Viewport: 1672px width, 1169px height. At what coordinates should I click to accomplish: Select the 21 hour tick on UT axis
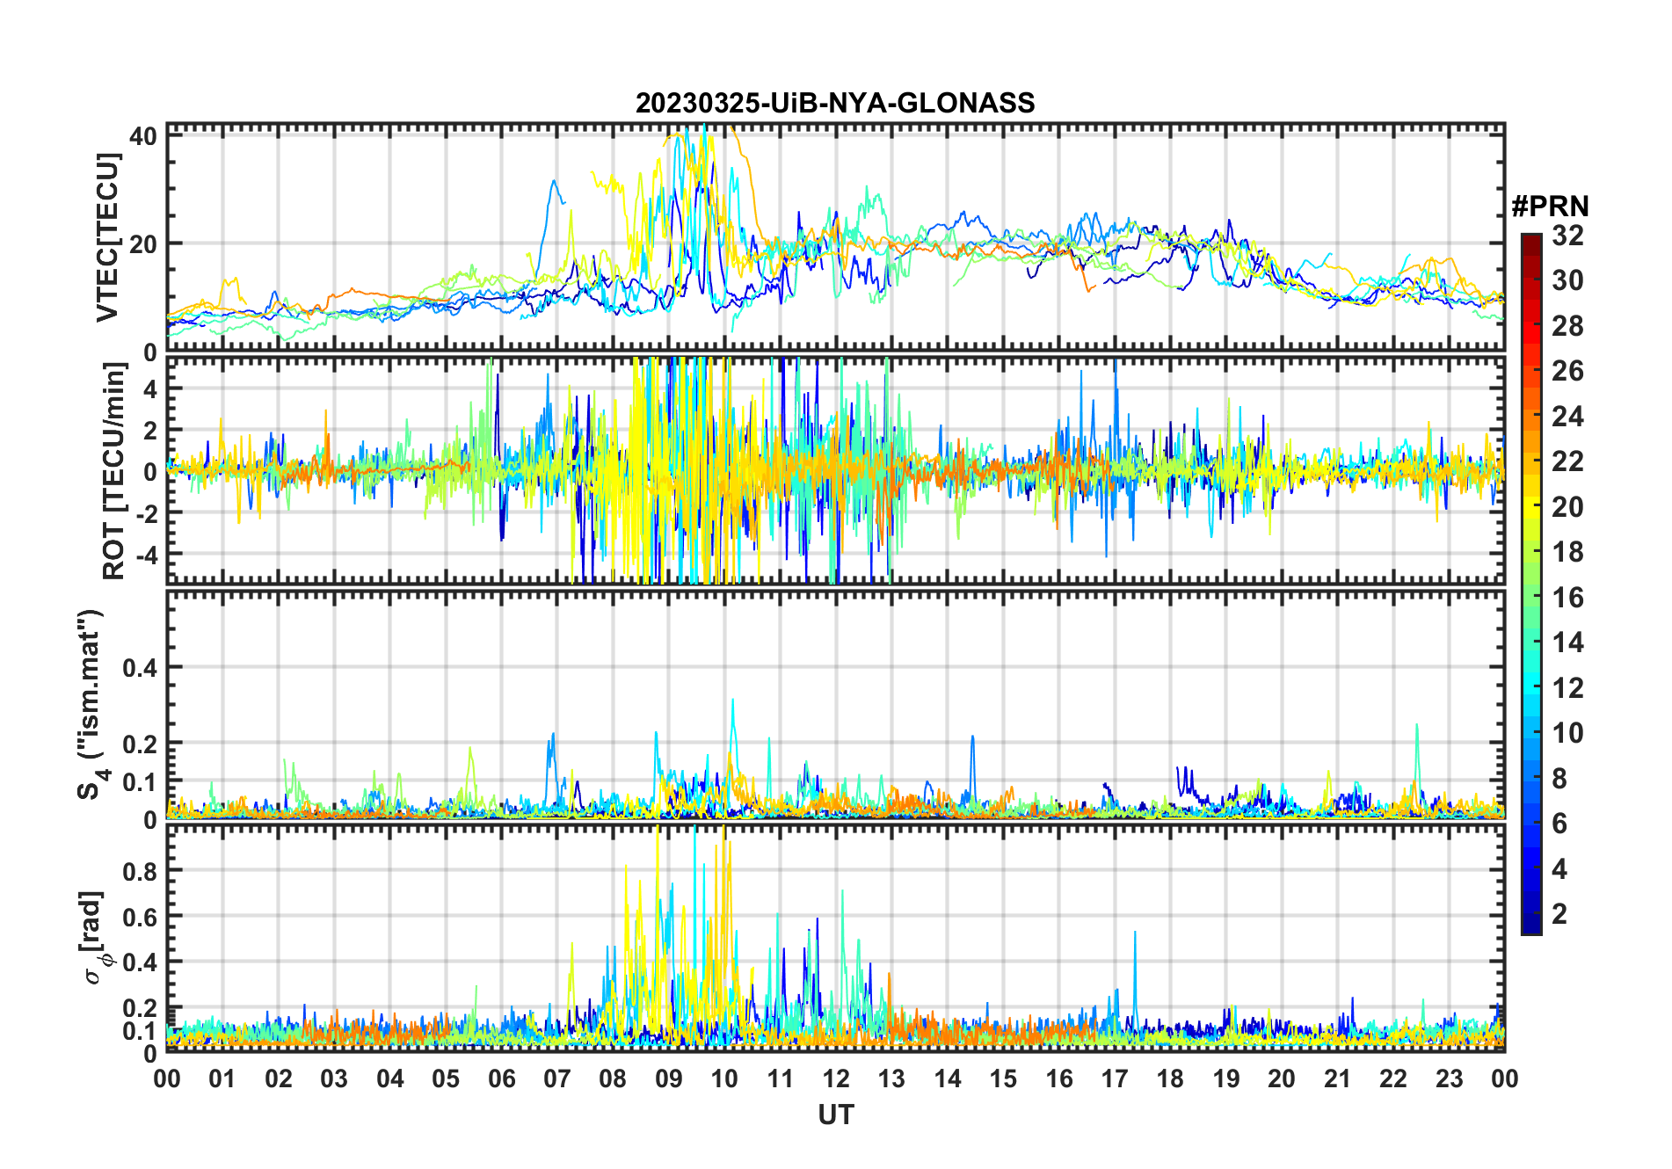click(1338, 1078)
